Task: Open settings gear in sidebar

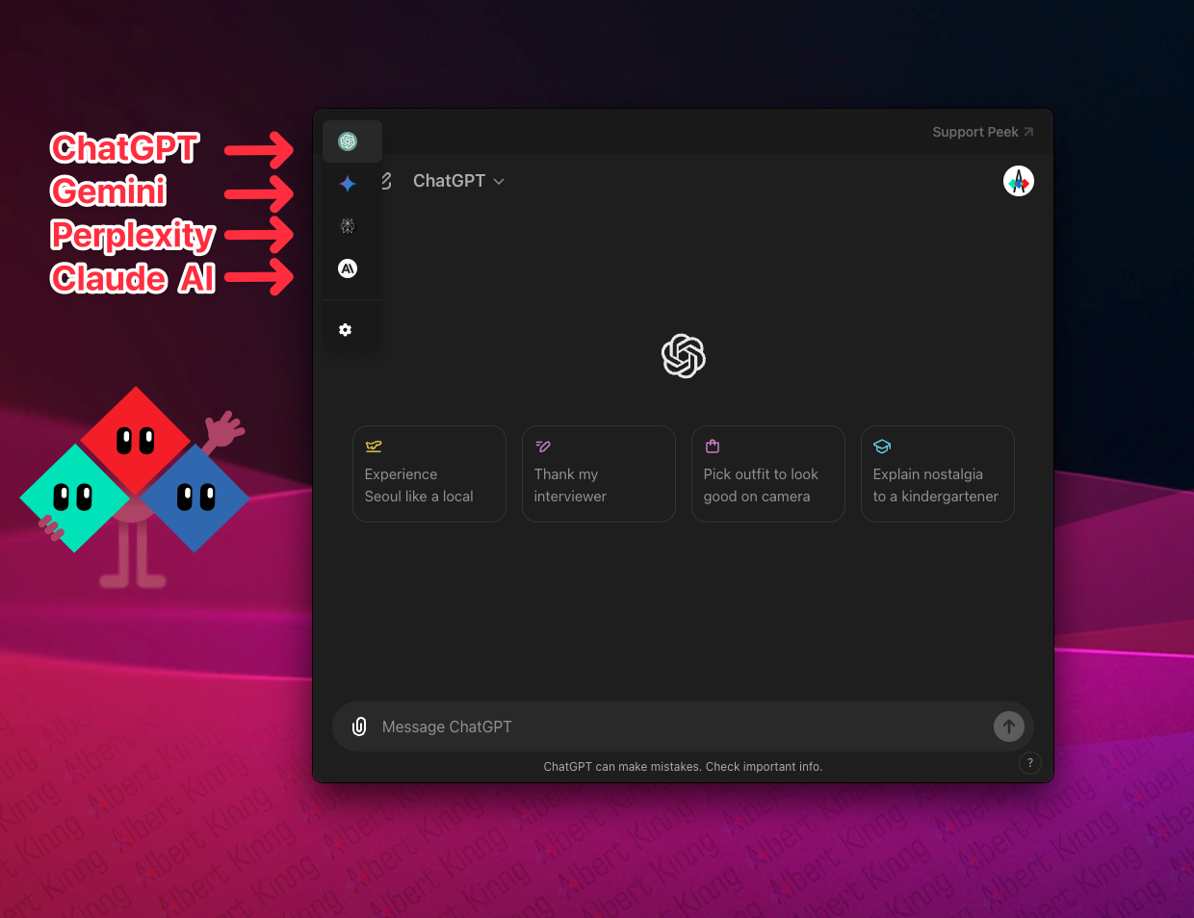Action: pos(345,330)
